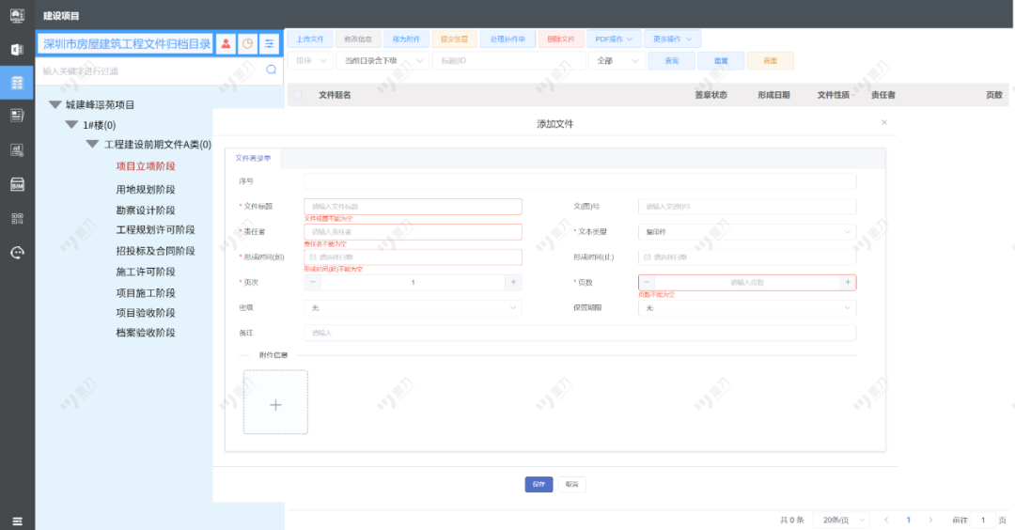This screenshot has height=530, width=1015.
Task: Select 用地规划阶段 in the tree
Action: coord(145,190)
